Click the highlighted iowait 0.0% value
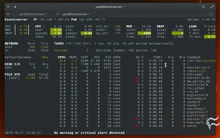The height and width of the screenshot is (138, 220). [86, 33]
